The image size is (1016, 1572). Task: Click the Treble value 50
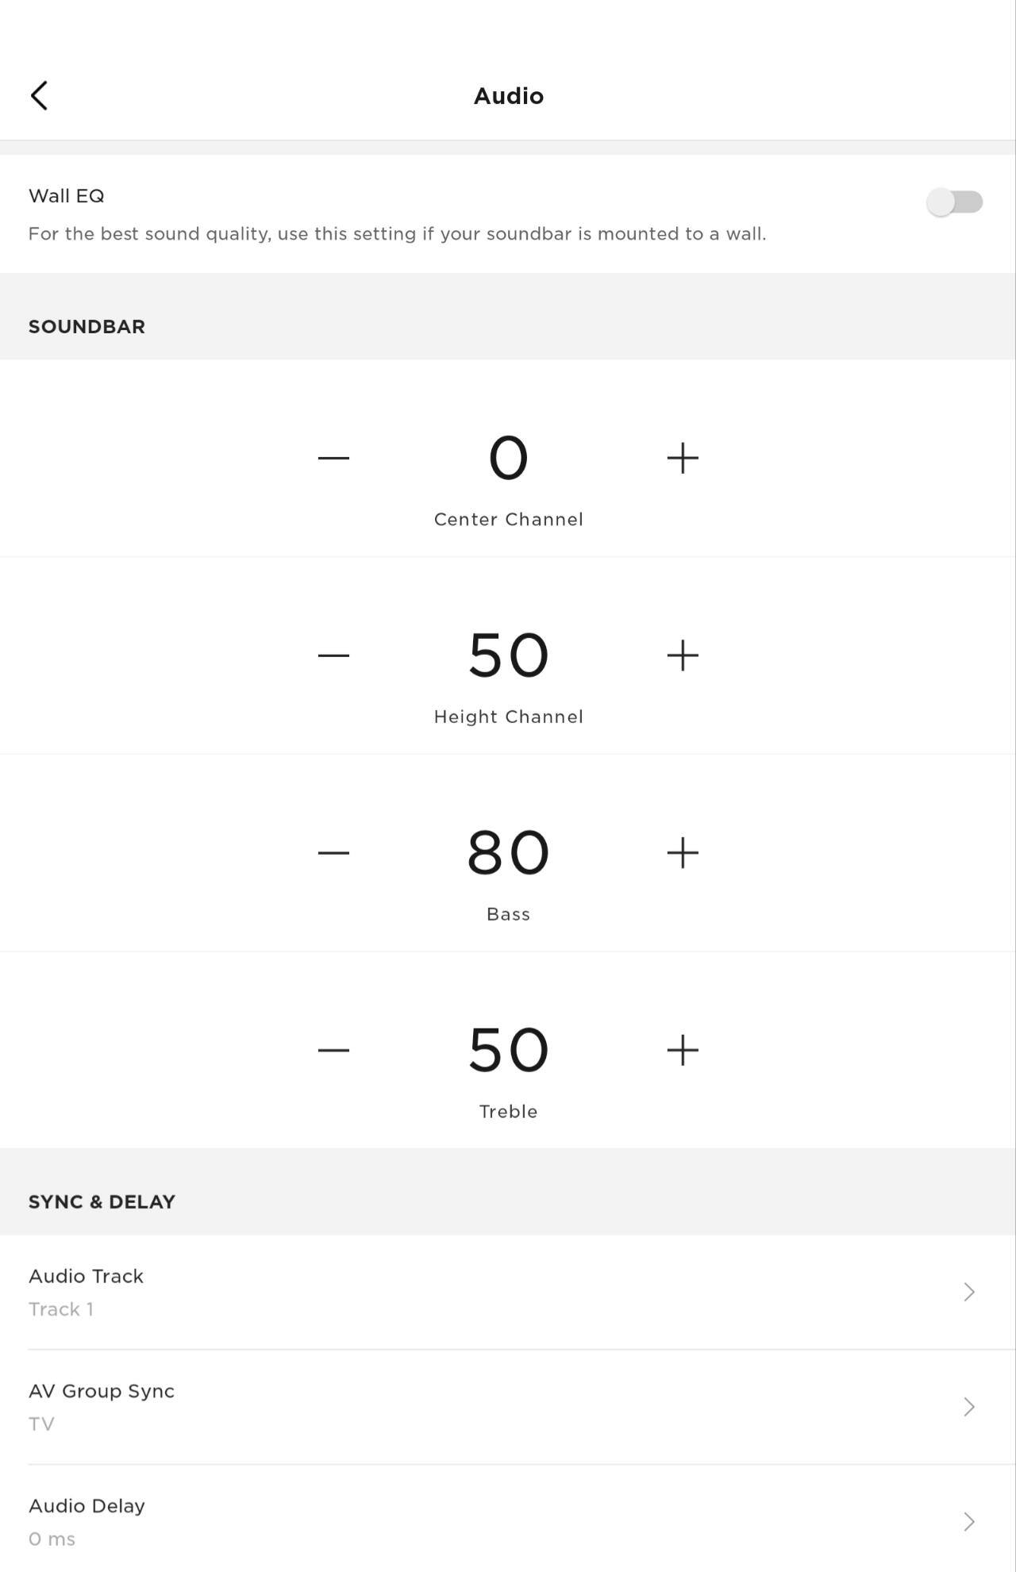pyautogui.click(x=508, y=1051)
